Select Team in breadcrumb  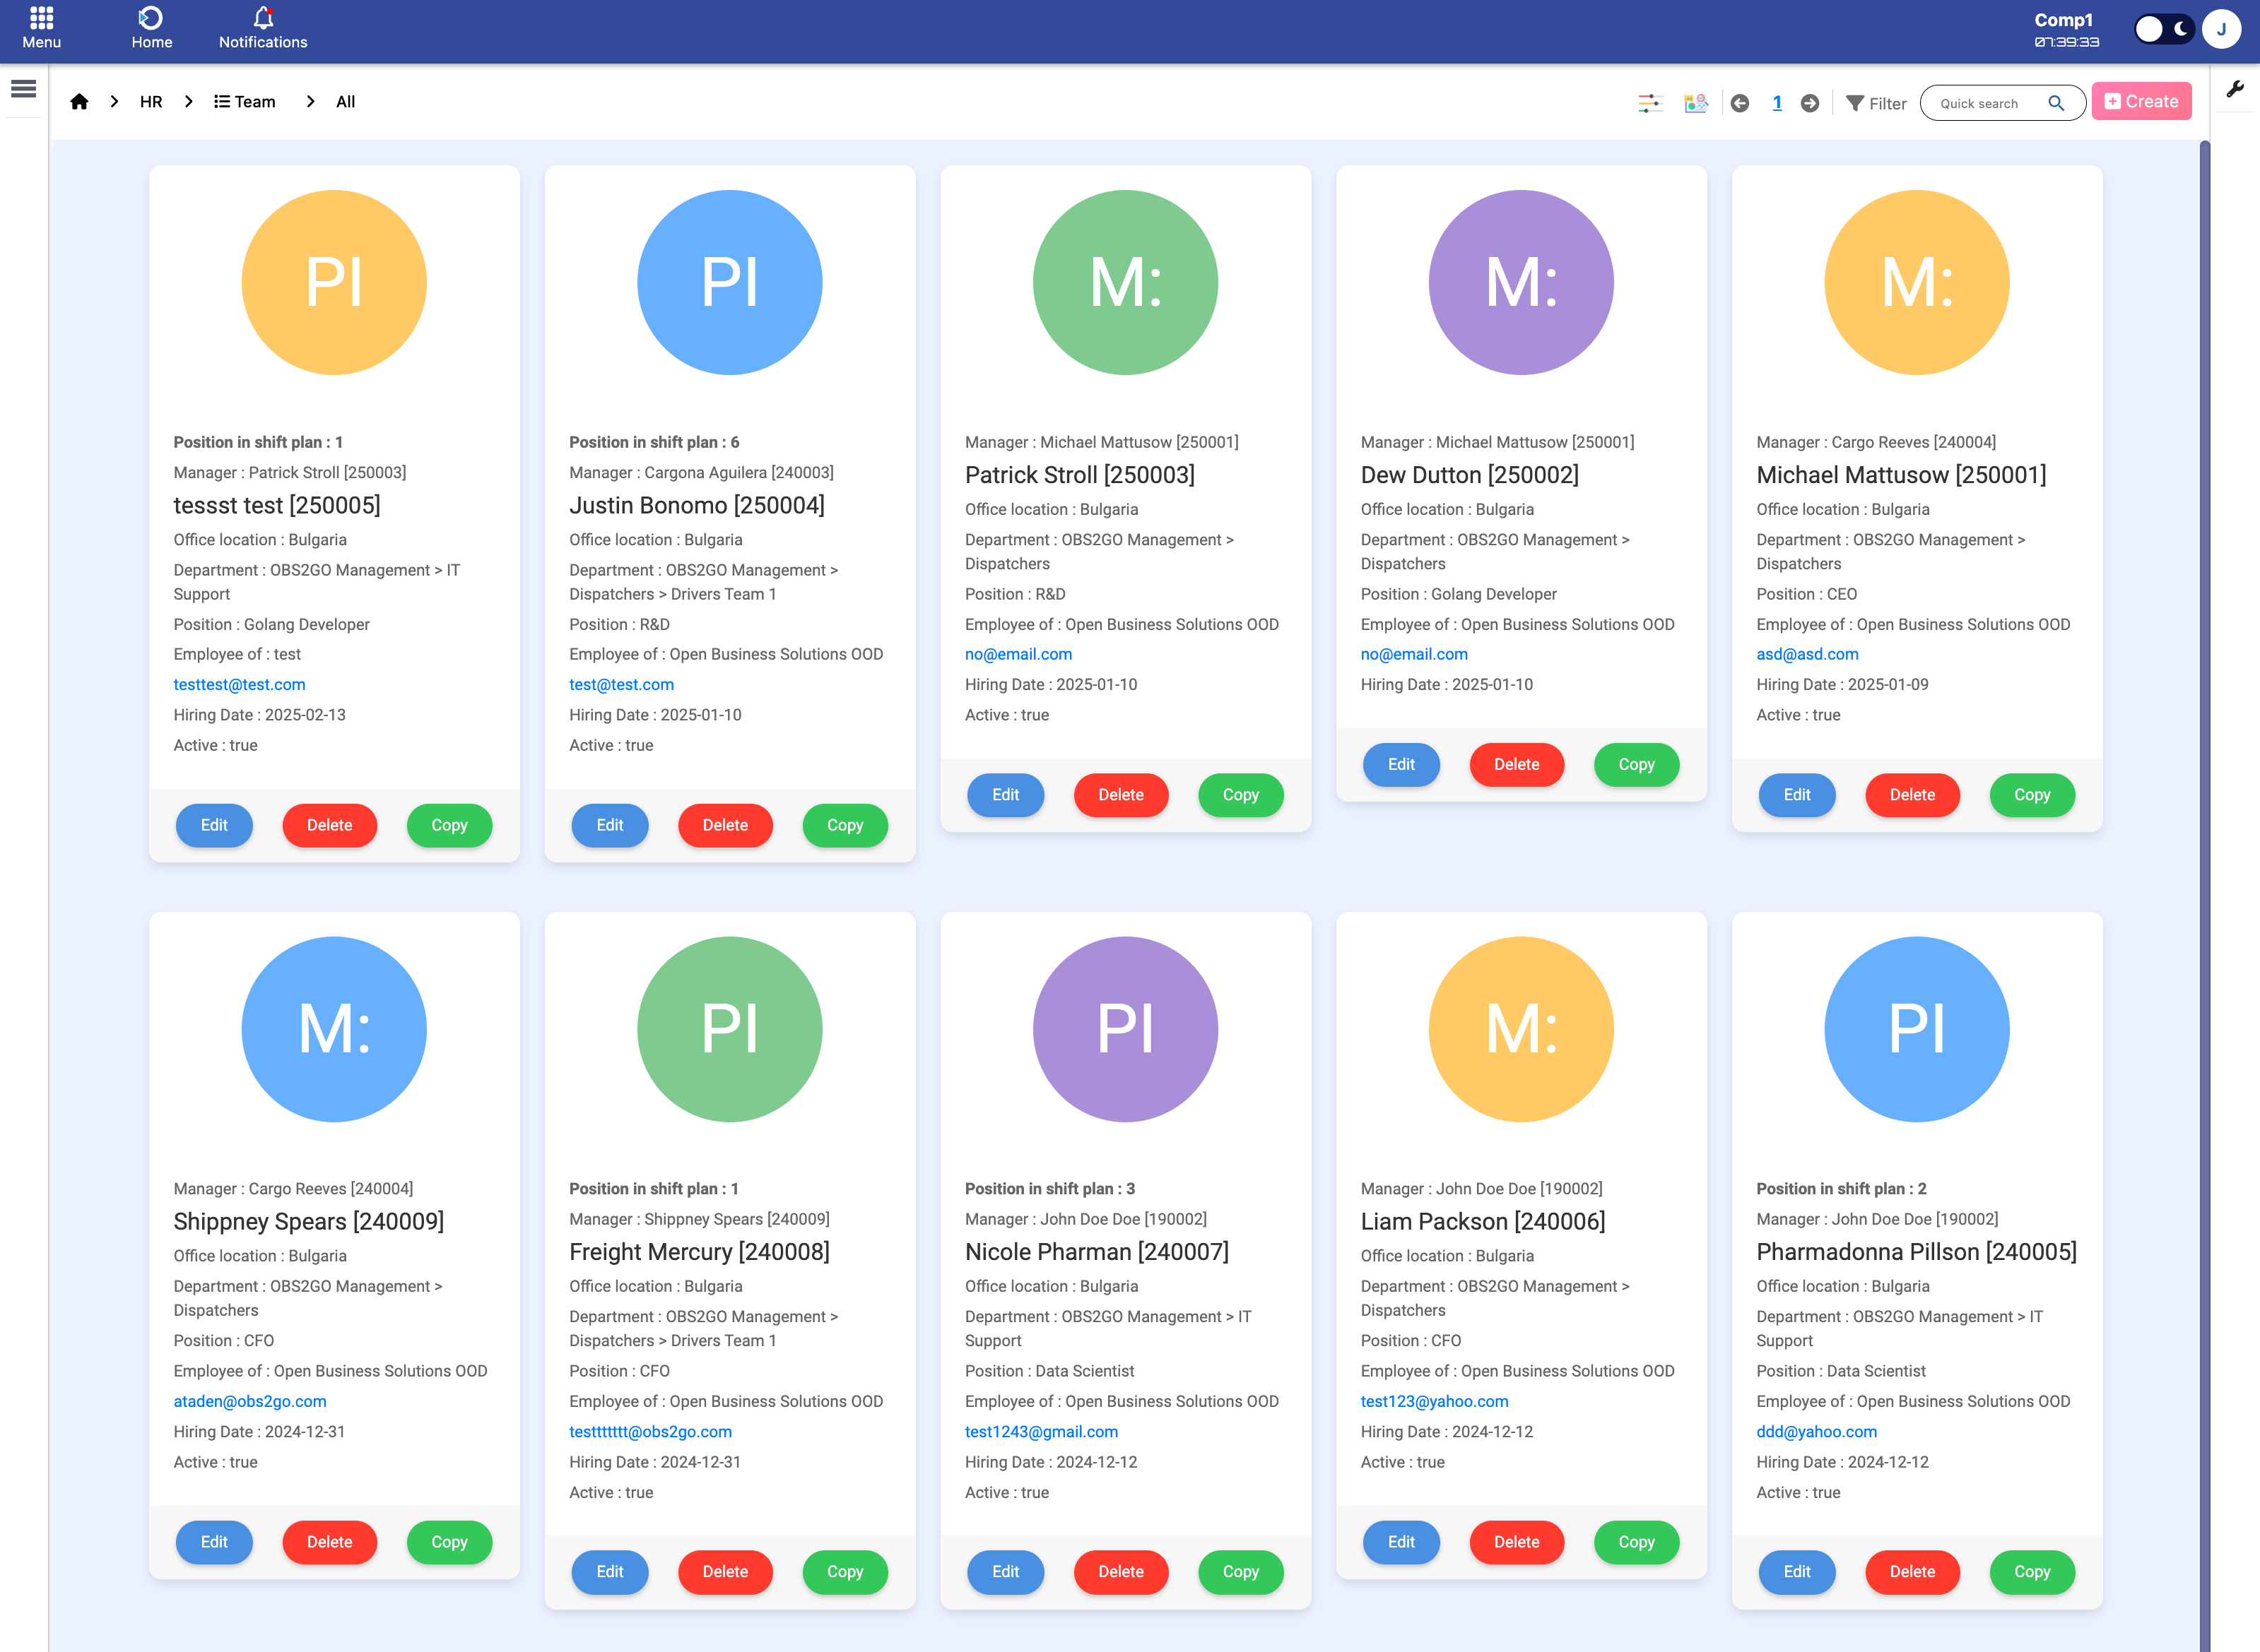pos(245,102)
